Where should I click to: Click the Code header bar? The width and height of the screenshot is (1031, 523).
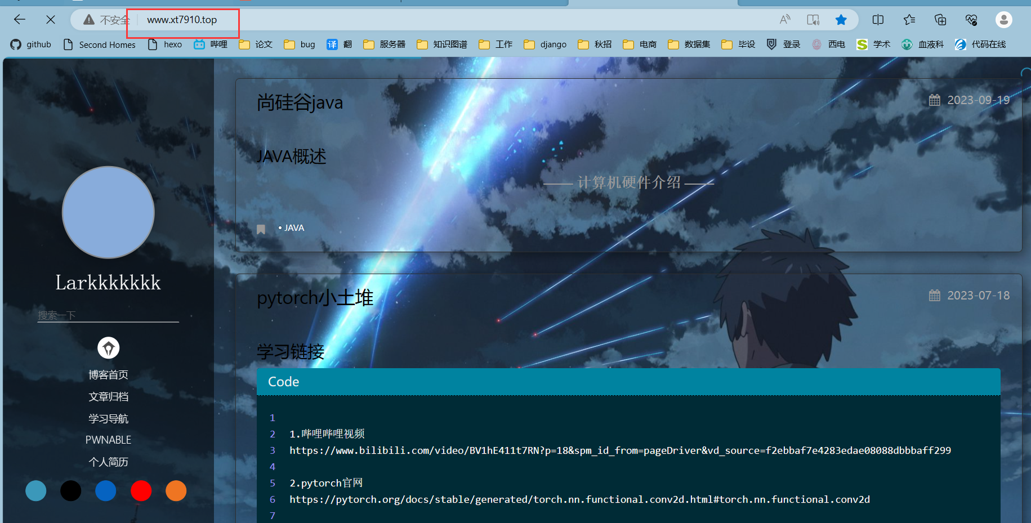[x=628, y=382]
